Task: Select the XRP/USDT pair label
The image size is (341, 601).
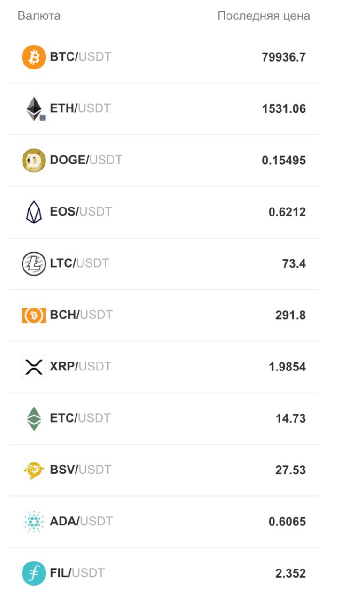Action: [81, 367]
